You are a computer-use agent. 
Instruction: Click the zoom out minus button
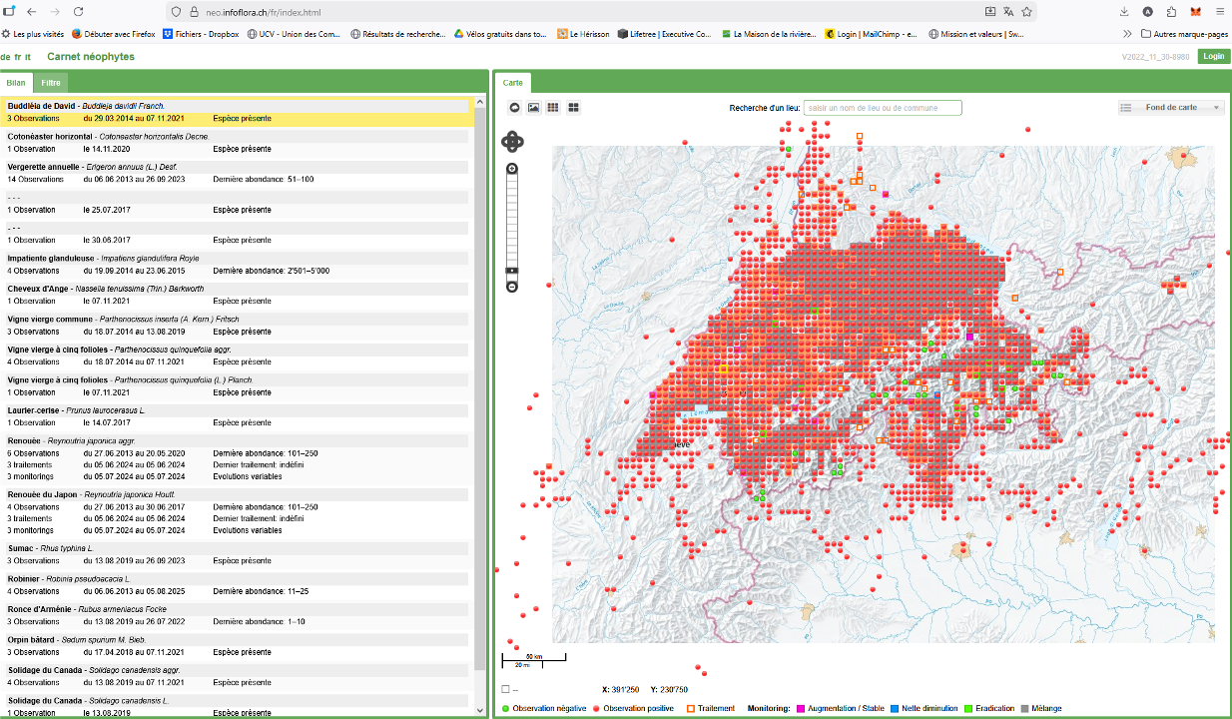[x=512, y=288]
